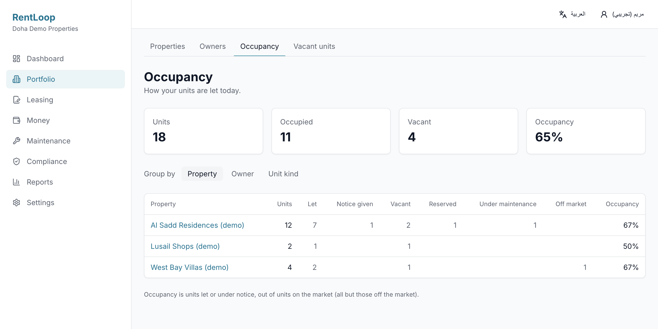The image size is (658, 329).
Task: Click the Settings gear icon
Action: tap(16, 203)
